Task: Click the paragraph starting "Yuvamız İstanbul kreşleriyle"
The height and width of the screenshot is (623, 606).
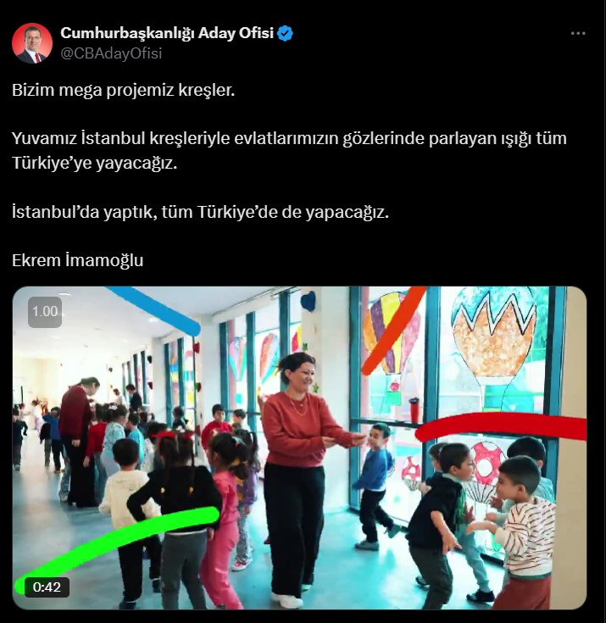Action: (x=289, y=151)
